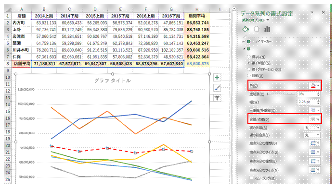The height and width of the screenshot is (187, 336).
Task: Click the 2014上期 header cell
Action: (x=44, y=16)
